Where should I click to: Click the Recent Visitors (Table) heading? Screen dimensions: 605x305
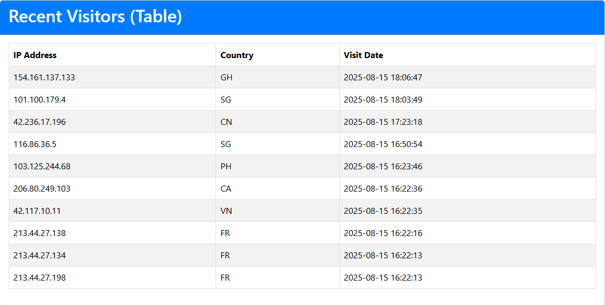click(x=95, y=17)
